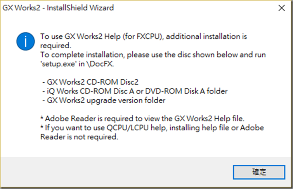The height and width of the screenshot is (189, 293).
Task: Click the word 'required.' on second line
Action: coord(55,46)
